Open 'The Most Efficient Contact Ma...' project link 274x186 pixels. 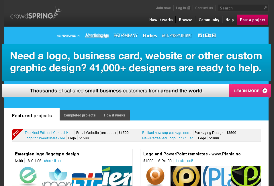tap(49, 132)
